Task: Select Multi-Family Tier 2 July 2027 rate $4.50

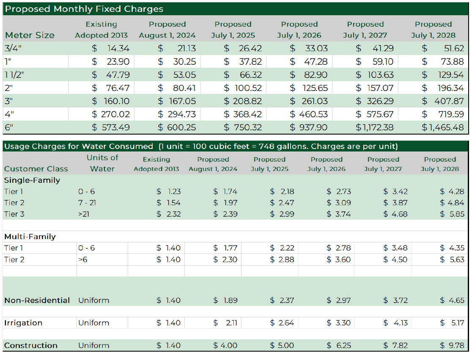Action: (395, 259)
